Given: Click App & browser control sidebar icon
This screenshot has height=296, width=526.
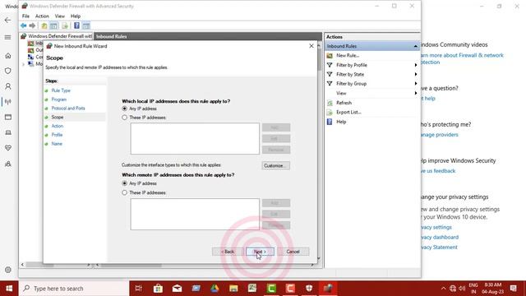Looking at the screenshot, I should (8, 117).
